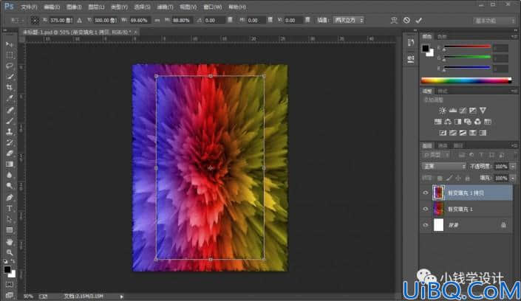Toggle relative positioning triangle icon
The height and width of the screenshot is (301, 521).
[x=79, y=20]
